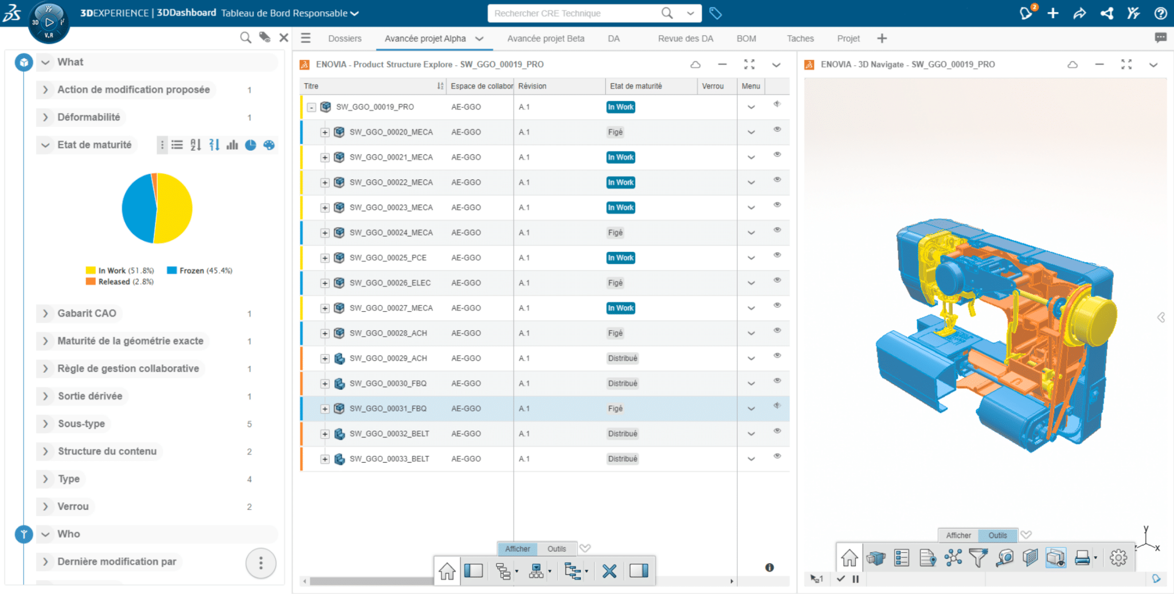Open the hamburger menu beside Dossiers
Viewport: 1174px width, 594px height.
coord(306,38)
